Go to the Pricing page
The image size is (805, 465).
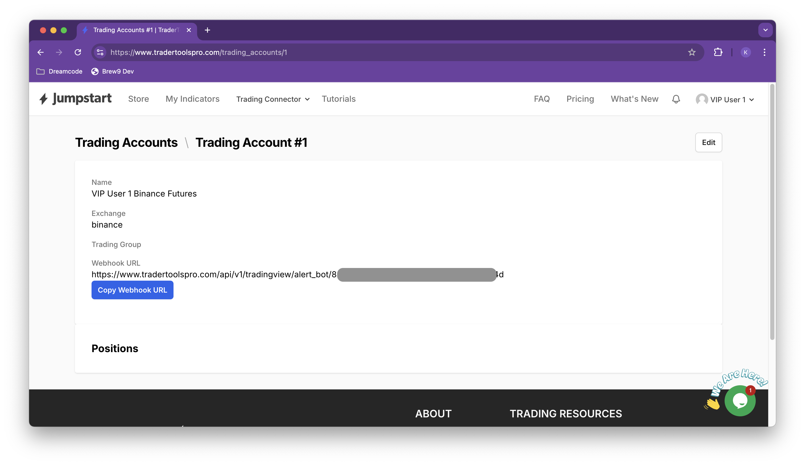coord(580,99)
